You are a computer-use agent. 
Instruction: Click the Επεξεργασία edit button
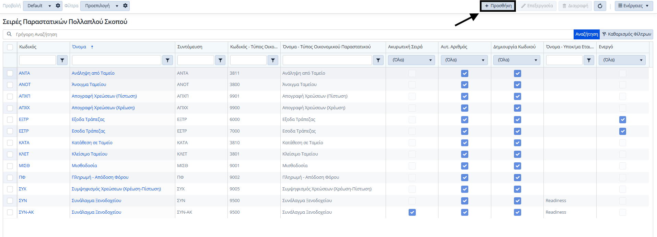(537, 6)
